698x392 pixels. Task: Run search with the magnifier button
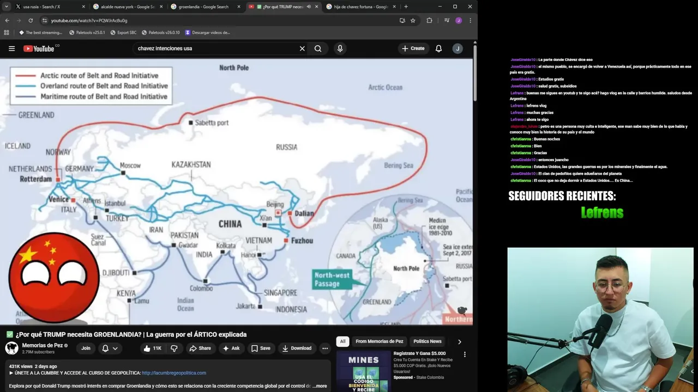[x=318, y=48]
